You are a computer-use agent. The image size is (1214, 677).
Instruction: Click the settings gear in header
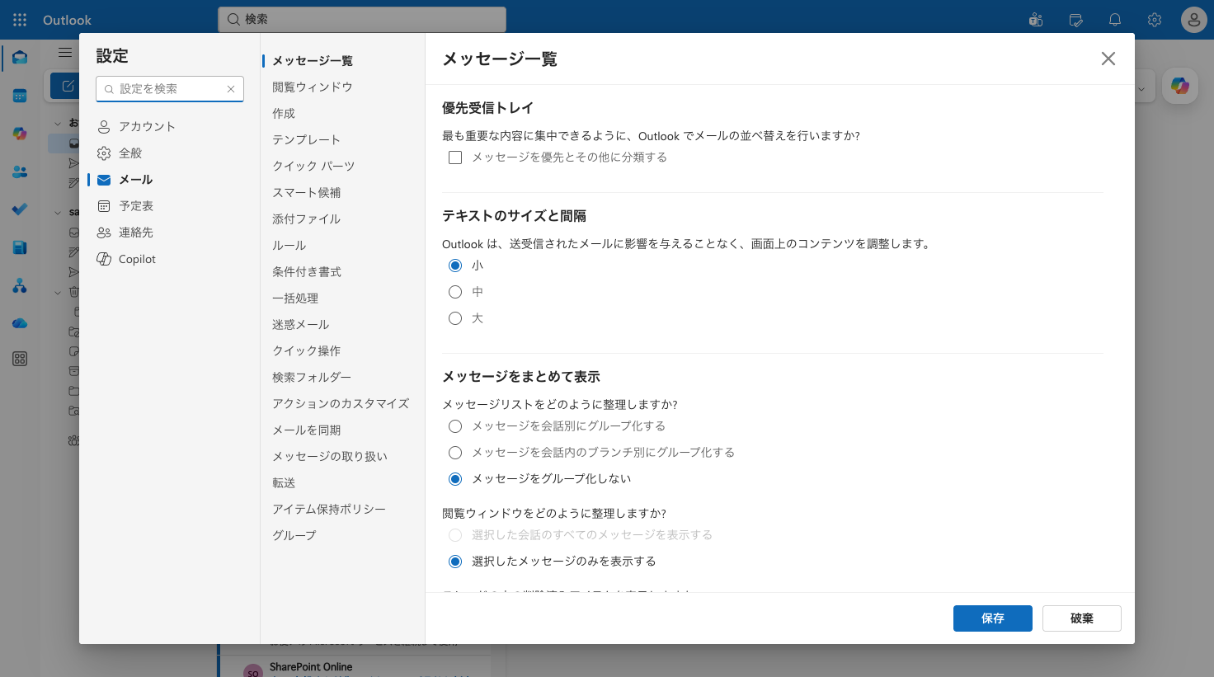[x=1155, y=20]
